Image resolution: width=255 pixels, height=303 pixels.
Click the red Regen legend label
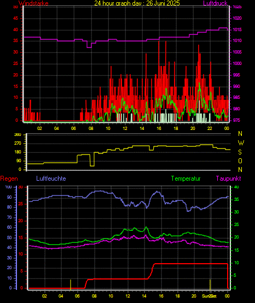(x=9, y=179)
